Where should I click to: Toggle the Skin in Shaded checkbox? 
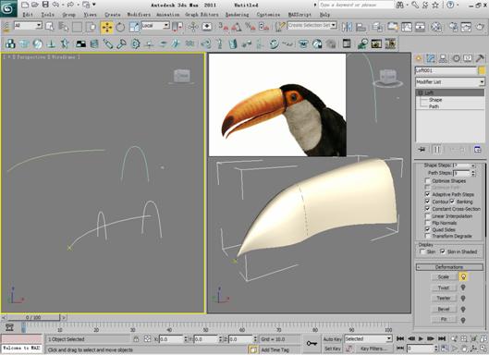[x=442, y=251]
